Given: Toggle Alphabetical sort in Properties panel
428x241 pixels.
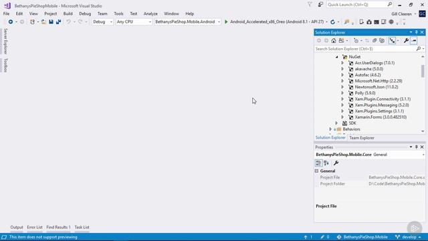Looking at the screenshot, I should [326, 163].
